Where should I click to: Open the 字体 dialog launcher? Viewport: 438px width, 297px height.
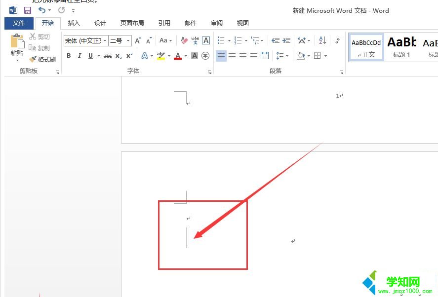[x=209, y=72]
